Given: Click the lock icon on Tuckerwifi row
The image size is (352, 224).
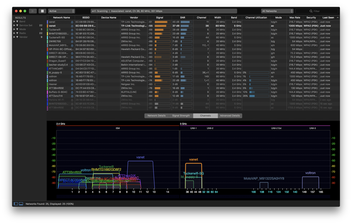Looking at the screenshot, I should 72,30.
